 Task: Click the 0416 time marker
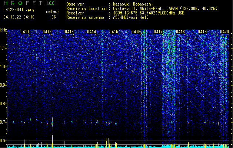[136, 32]
